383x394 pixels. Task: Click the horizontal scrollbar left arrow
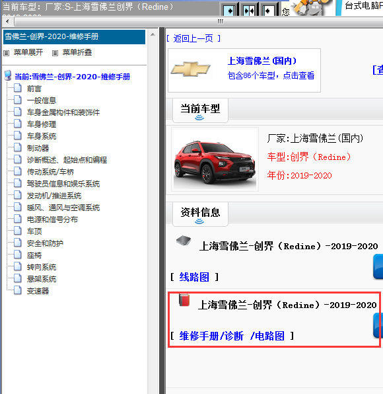(x=7, y=22)
